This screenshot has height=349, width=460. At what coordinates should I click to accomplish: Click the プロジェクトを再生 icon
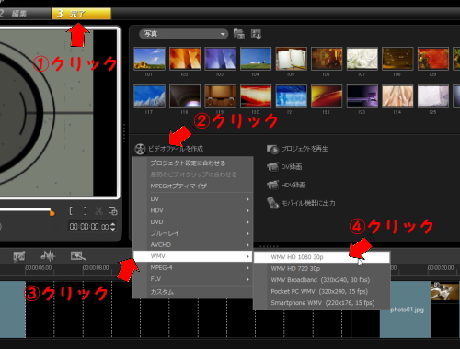coord(272,150)
